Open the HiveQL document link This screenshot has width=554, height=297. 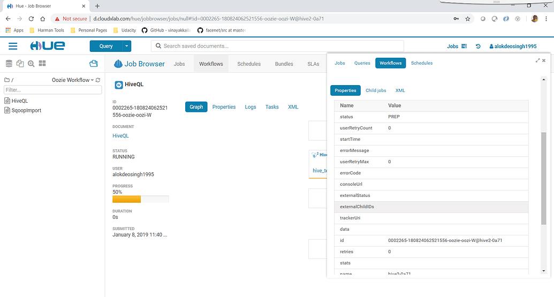(120, 136)
